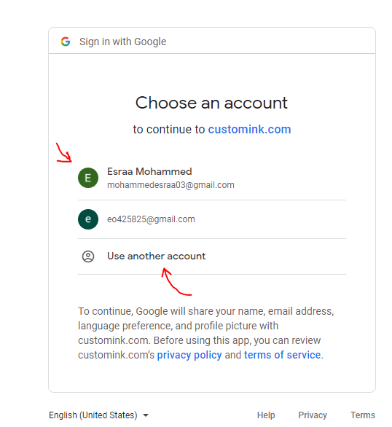This screenshot has width=392, height=427.
Task: Choose mohammedesraa03@gmail.com email address
Action: tap(170, 185)
